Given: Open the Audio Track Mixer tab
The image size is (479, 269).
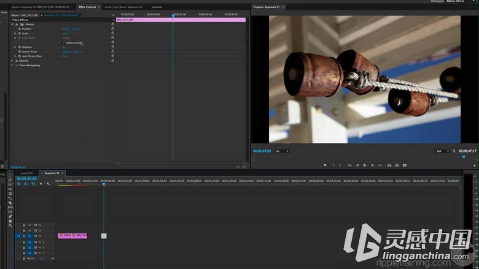Looking at the screenshot, I should pos(123,7).
